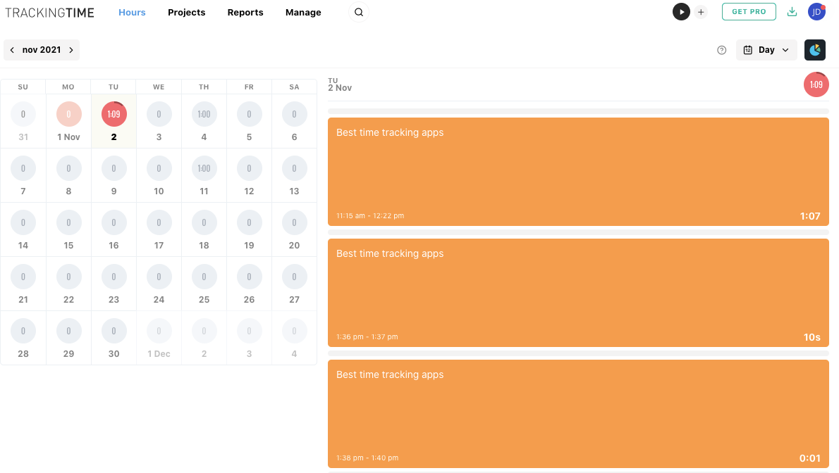Select the 1:07 Best time tracking apps entry
Image resolution: width=839 pixels, height=473 pixels.
coord(578,172)
